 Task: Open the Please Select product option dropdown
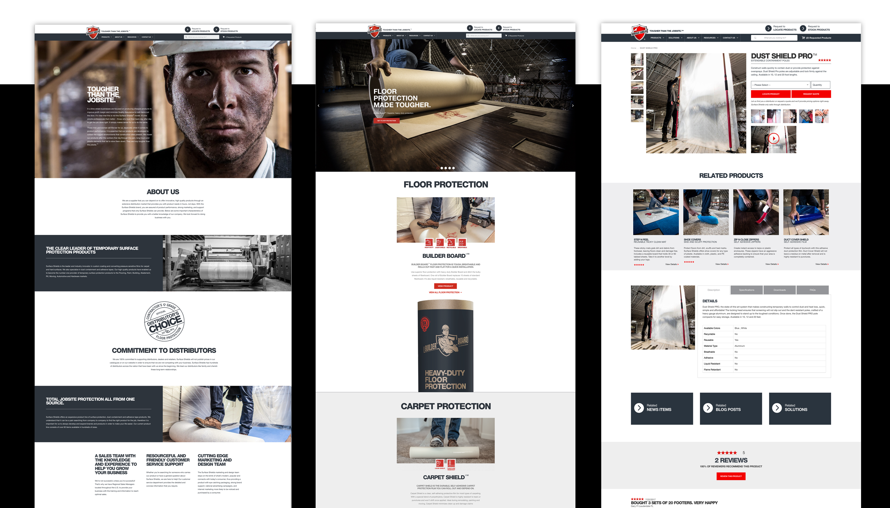pyautogui.click(x=780, y=85)
